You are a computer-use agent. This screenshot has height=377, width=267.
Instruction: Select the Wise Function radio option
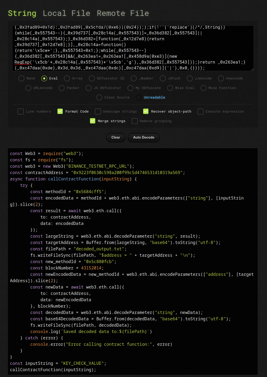click(203, 88)
